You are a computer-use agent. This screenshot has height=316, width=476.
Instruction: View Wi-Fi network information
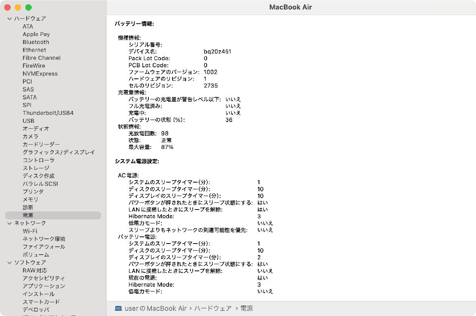point(29,231)
